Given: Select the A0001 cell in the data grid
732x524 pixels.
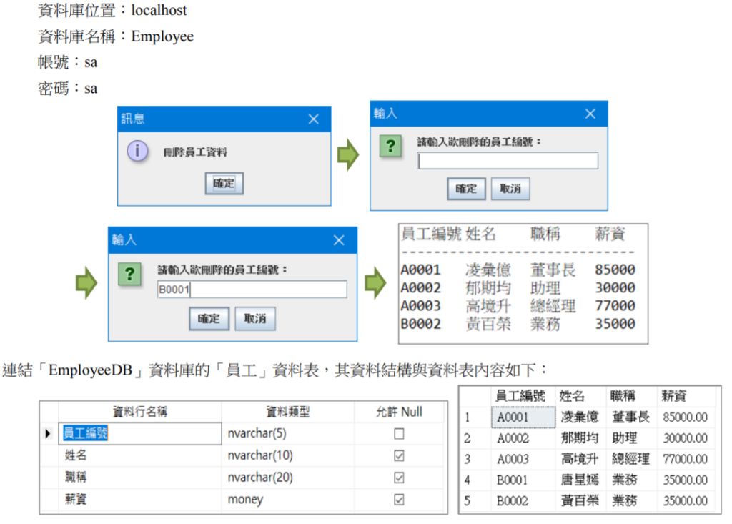Looking at the screenshot, I should [x=523, y=417].
